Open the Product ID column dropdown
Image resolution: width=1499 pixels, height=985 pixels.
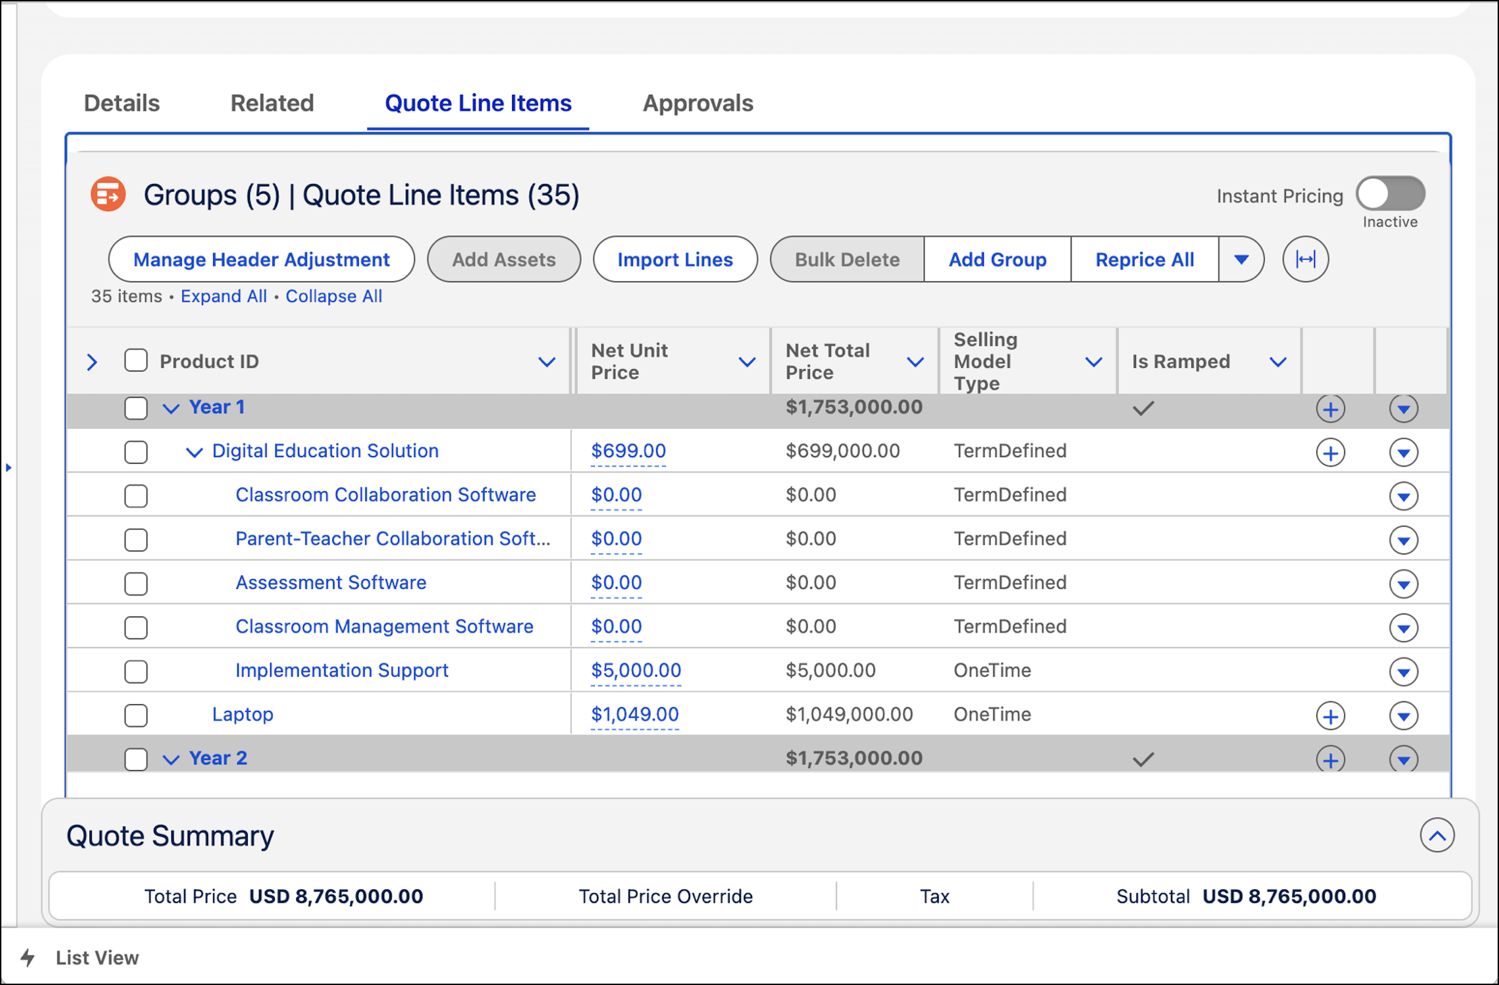point(546,362)
